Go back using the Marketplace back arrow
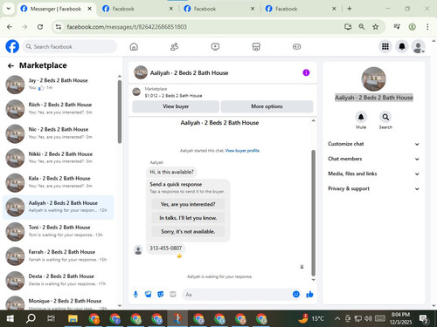This screenshot has height=327, width=437. (10, 66)
